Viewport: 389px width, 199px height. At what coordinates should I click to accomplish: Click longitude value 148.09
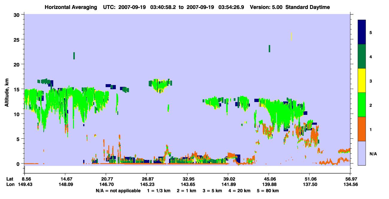pos(65,185)
